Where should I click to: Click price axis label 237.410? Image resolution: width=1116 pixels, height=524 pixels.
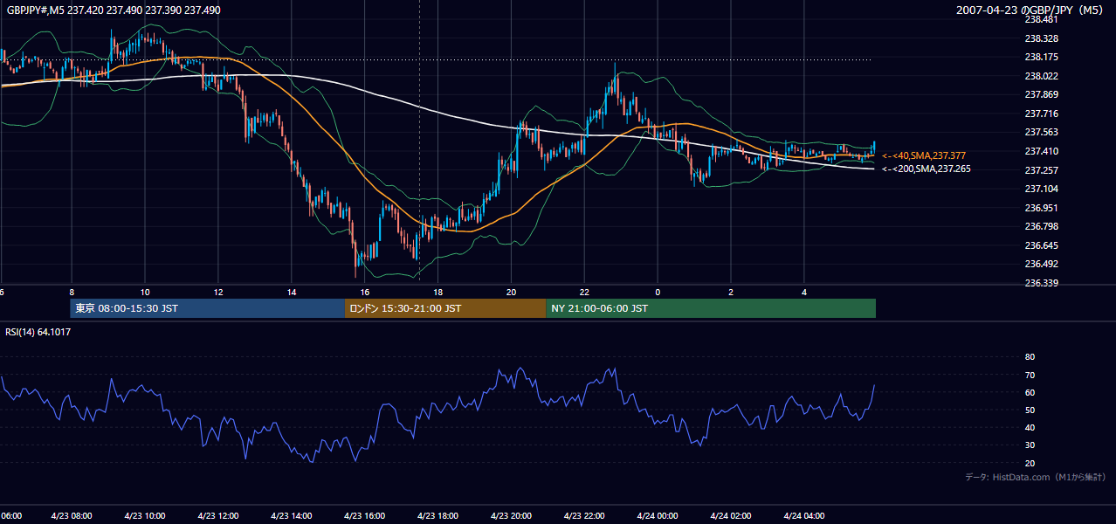(1041, 151)
